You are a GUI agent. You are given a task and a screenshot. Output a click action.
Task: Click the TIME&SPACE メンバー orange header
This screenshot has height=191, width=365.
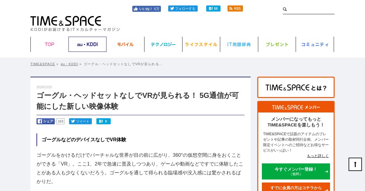(x=296, y=107)
